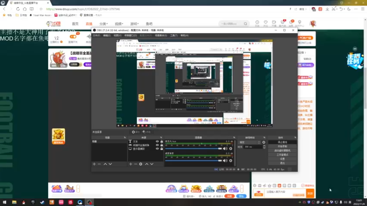
Task: Click the add source plus icon
Action: [x=131, y=164]
